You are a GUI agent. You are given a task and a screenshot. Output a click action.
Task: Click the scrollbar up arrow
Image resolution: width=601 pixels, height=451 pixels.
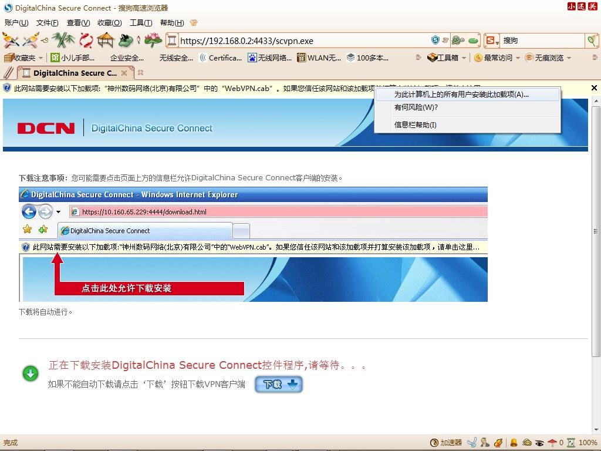coord(596,101)
